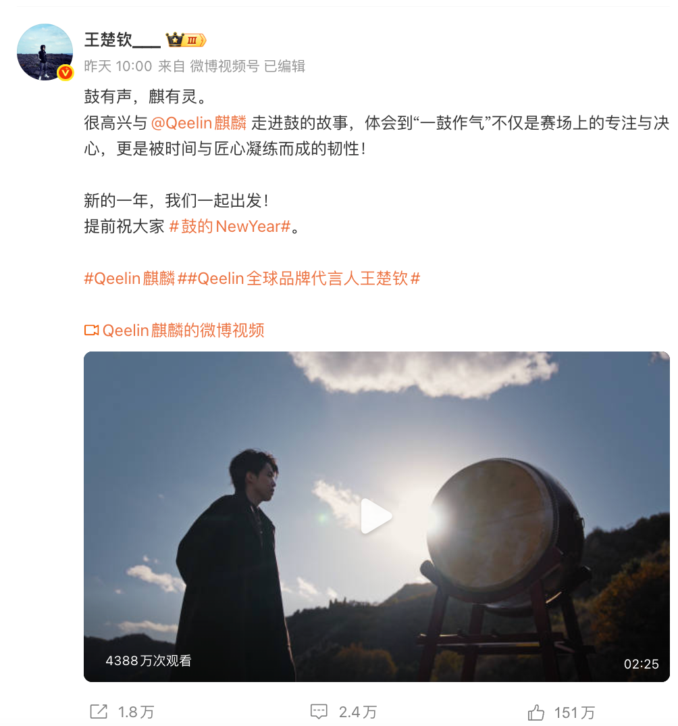This screenshot has width=678, height=726.
Task: Open the #鼓的NewYear# hashtag
Action: pos(230,226)
